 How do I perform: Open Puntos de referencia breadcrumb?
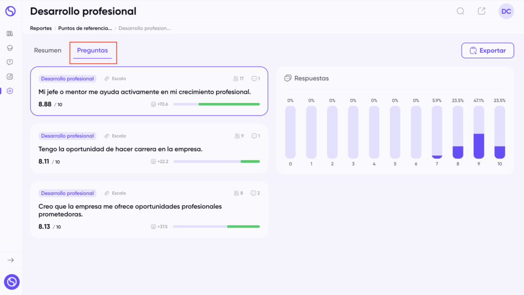(x=85, y=29)
